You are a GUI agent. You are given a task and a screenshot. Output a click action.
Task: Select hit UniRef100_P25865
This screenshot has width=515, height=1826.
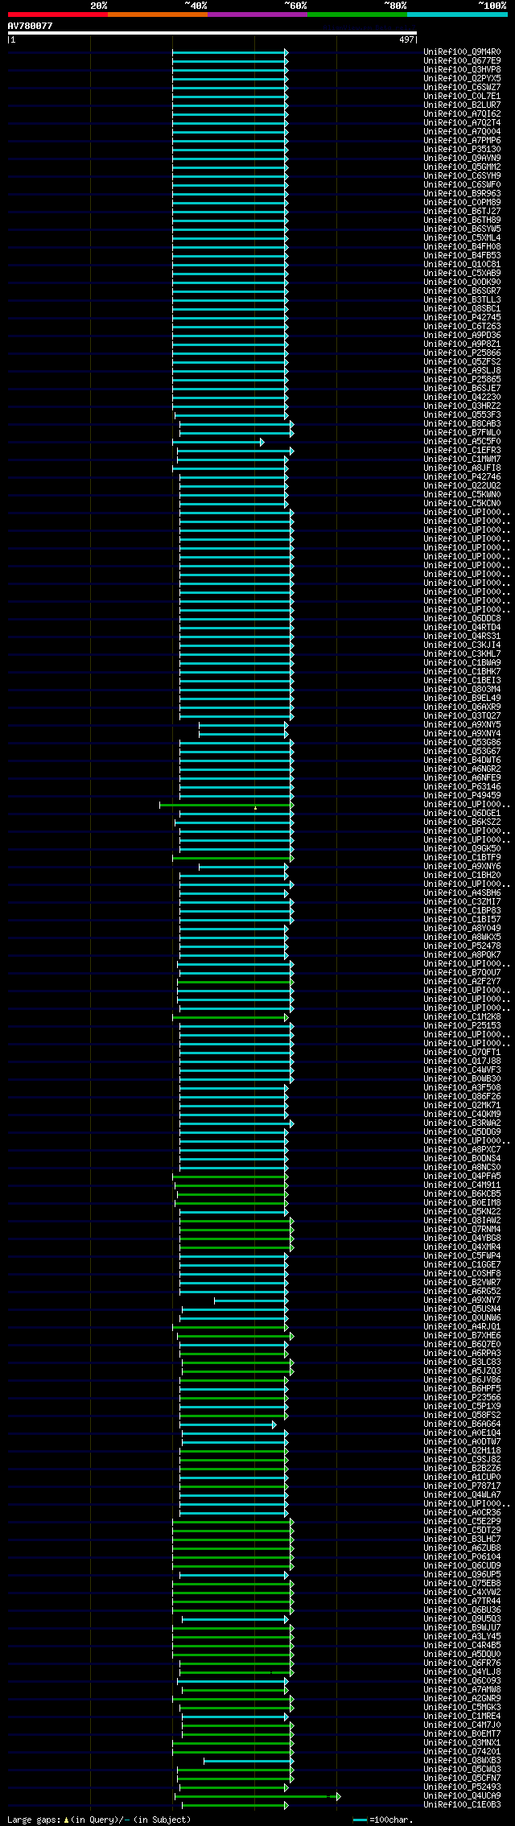pos(462,380)
